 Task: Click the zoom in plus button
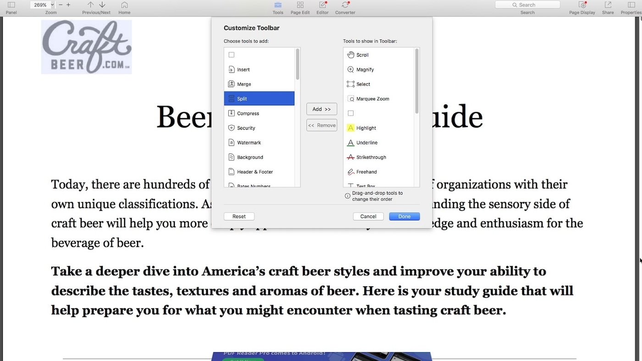coord(68,5)
